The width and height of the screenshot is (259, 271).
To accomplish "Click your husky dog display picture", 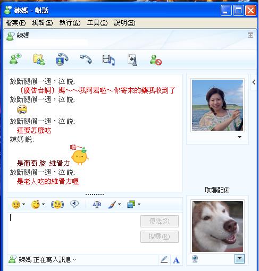I will (x=218, y=226).
